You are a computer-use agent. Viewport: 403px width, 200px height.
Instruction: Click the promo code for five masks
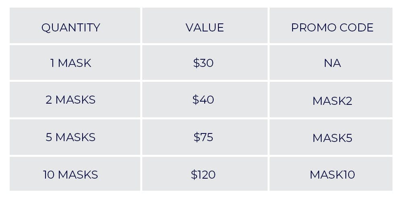coord(332,138)
